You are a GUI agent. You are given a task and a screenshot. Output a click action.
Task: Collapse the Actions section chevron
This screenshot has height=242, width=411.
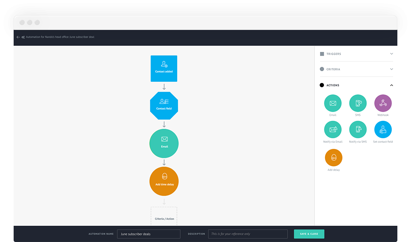pos(391,85)
